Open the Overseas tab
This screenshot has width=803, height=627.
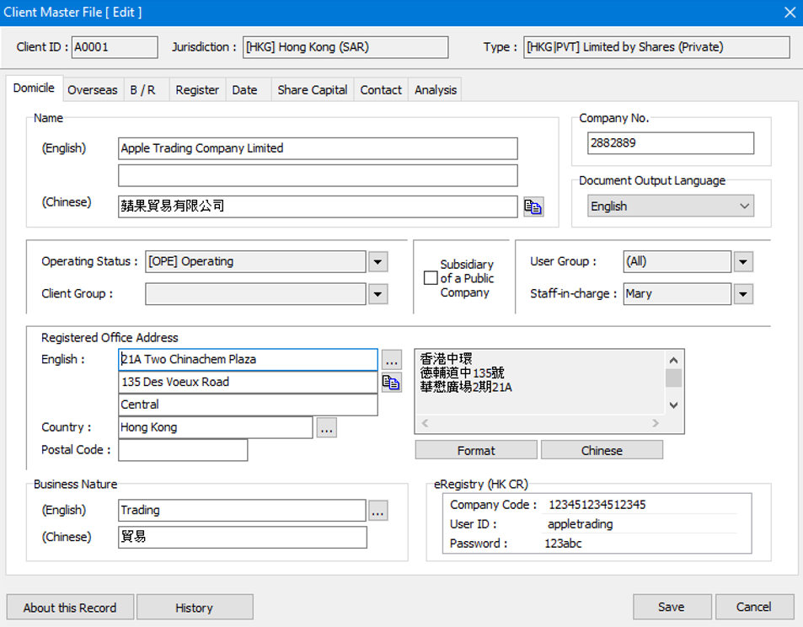pos(92,90)
